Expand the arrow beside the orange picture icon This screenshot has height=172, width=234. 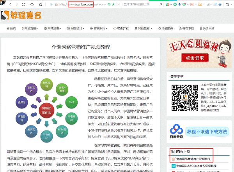pos(203,5)
